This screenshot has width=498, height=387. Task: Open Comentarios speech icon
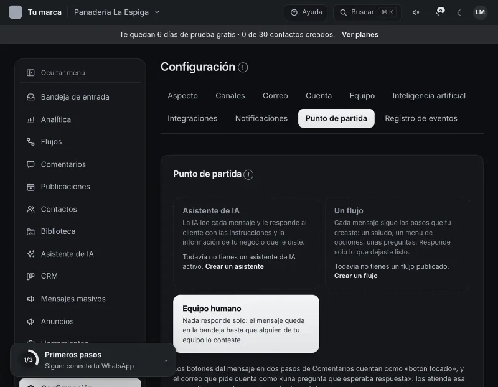[x=31, y=164]
